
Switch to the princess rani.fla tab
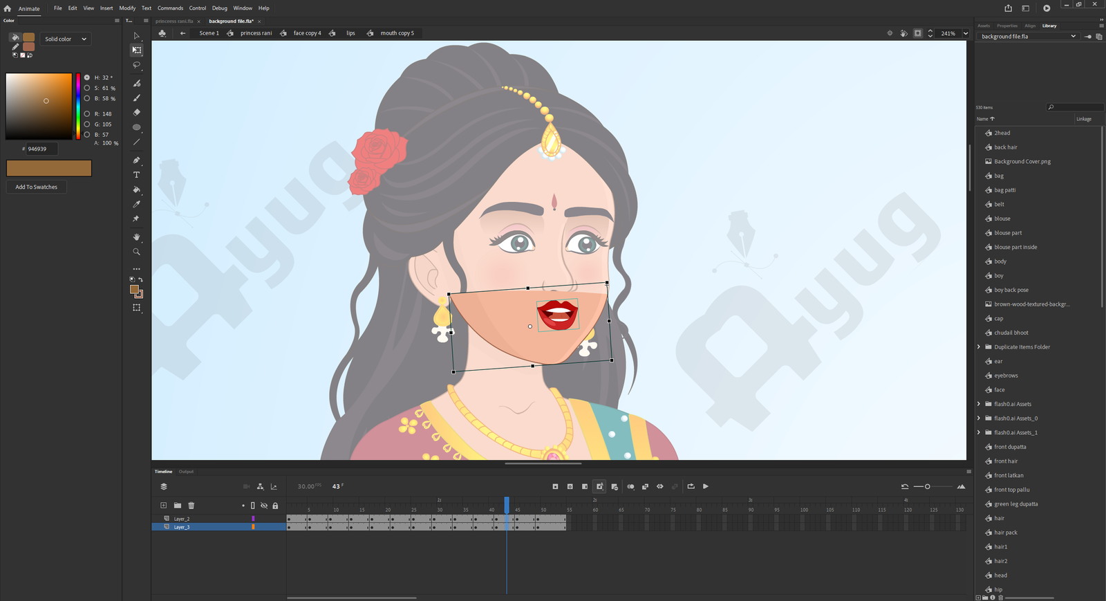(x=174, y=21)
